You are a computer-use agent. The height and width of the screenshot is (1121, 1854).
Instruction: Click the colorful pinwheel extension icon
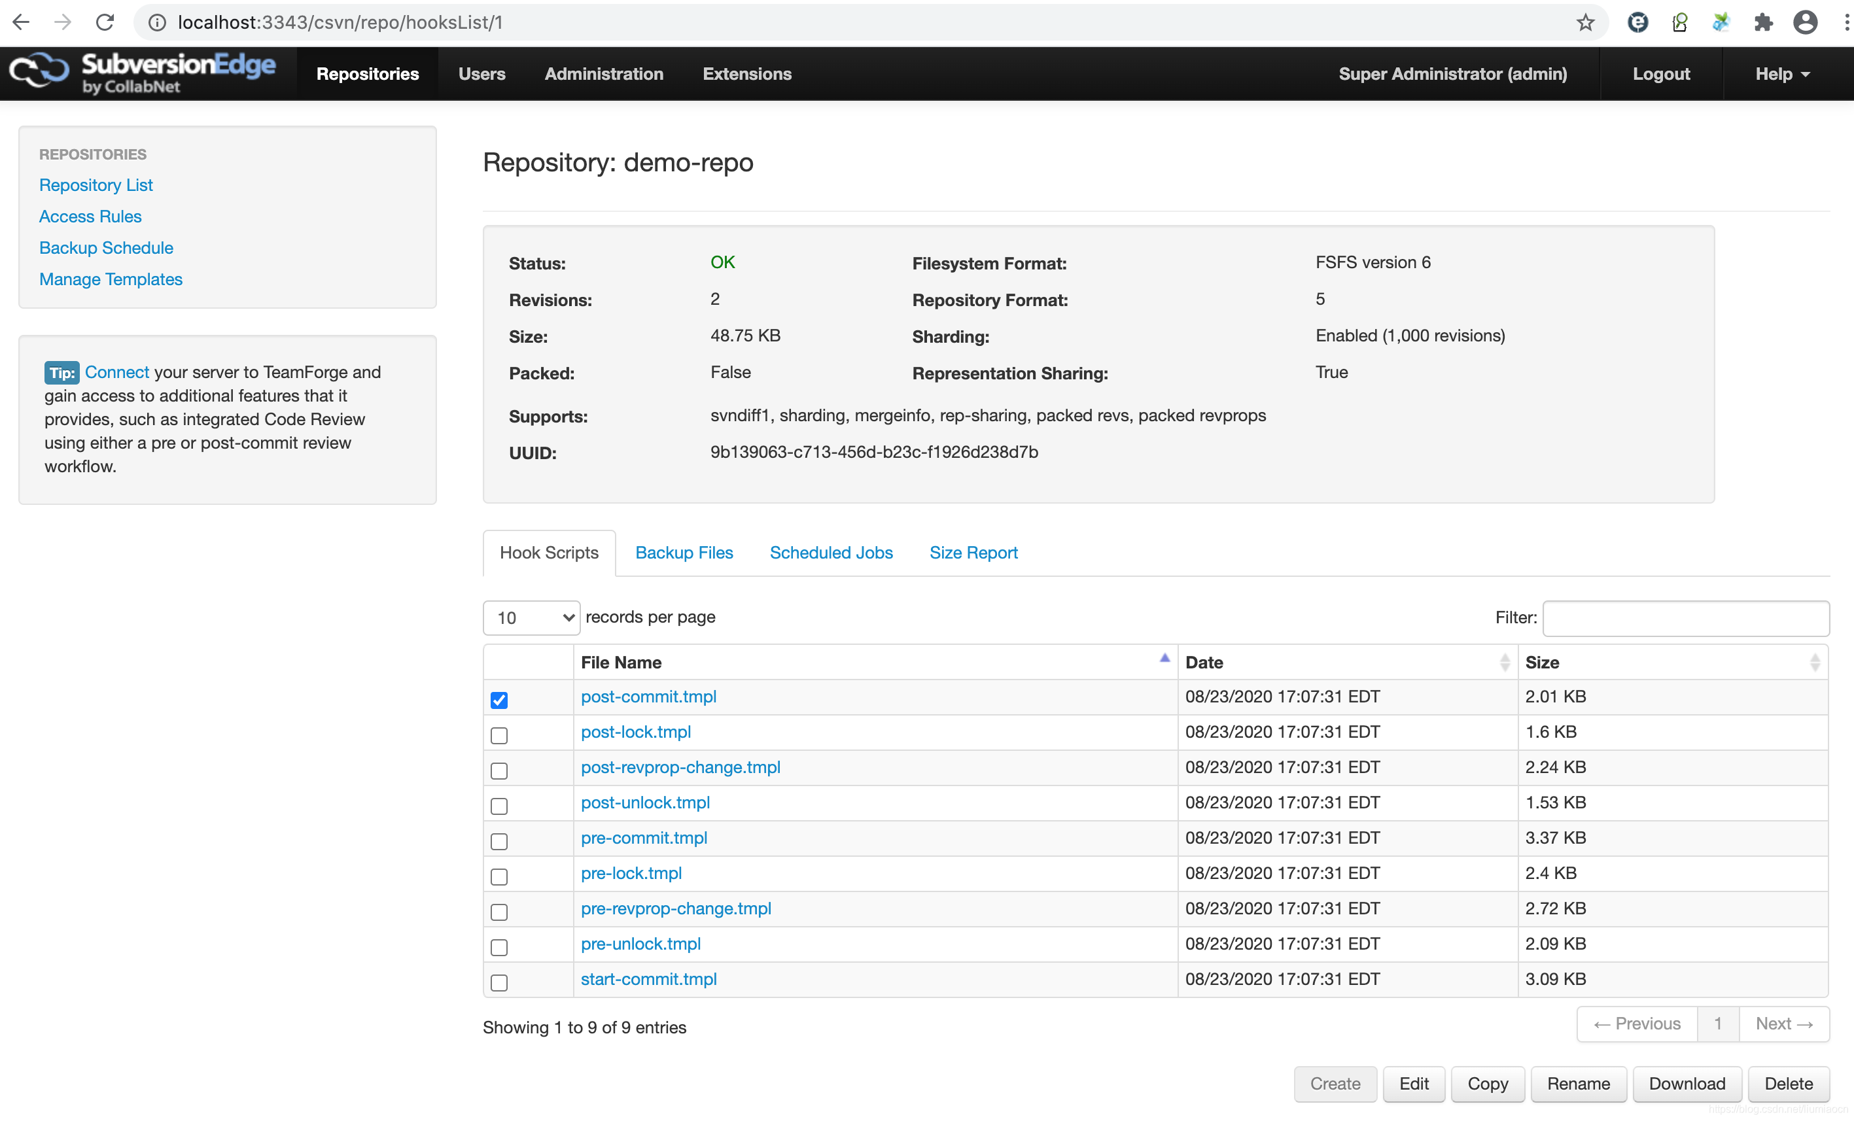point(1721,23)
